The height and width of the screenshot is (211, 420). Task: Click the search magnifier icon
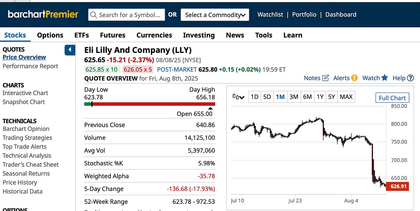pyautogui.click(x=93, y=15)
